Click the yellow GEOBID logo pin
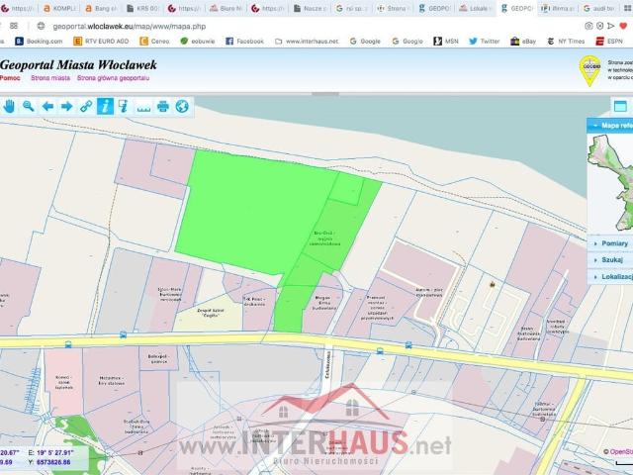The width and height of the screenshot is (633, 475). click(589, 70)
